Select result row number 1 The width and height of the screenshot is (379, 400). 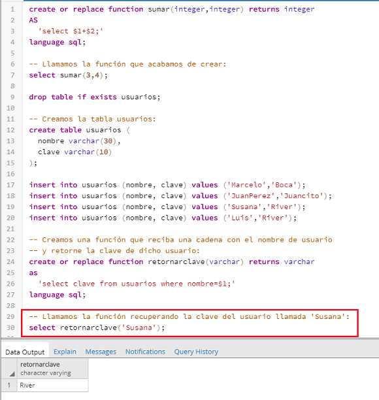[9, 385]
